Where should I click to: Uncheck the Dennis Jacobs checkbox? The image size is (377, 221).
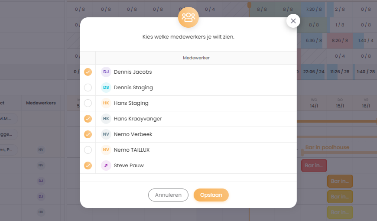[x=88, y=72]
